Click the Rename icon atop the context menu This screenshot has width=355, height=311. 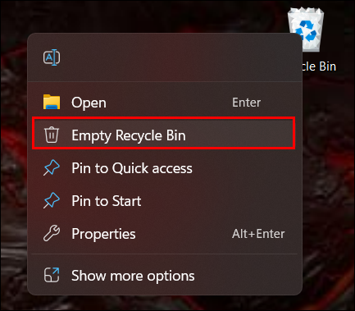point(52,57)
